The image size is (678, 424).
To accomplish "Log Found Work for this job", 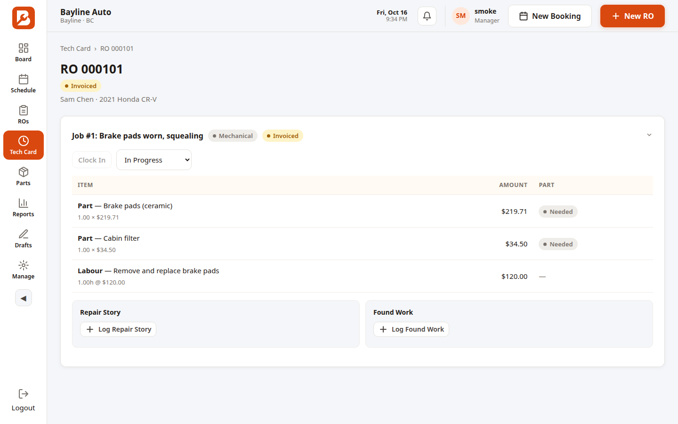I will coord(412,329).
